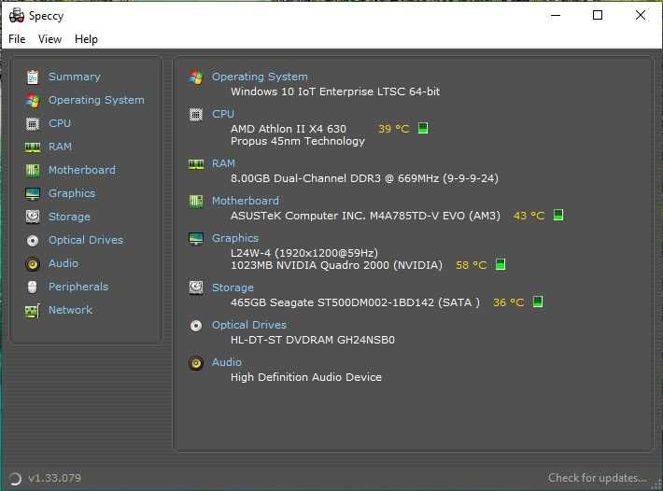Click the Graphics monitor icon in sidebar
This screenshot has height=491, width=663.
click(x=33, y=193)
